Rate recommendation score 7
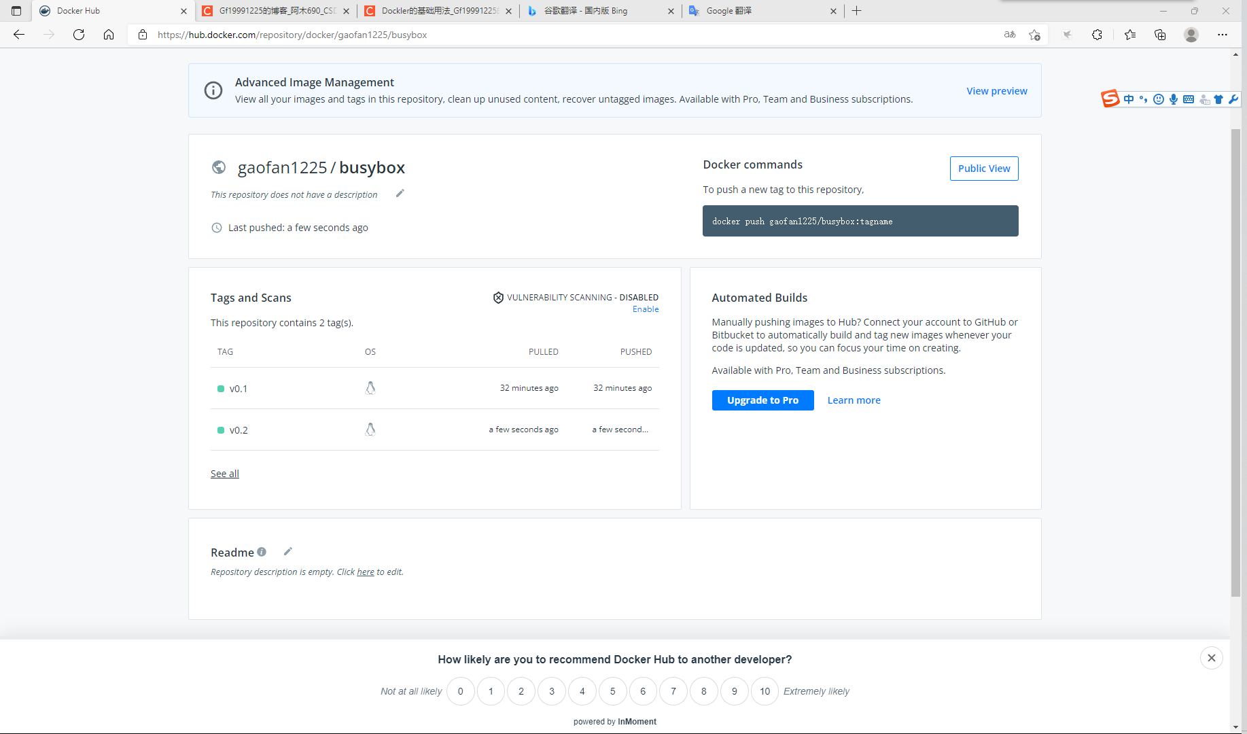The height and width of the screenshot is (734, 1247). pos(673,691)
